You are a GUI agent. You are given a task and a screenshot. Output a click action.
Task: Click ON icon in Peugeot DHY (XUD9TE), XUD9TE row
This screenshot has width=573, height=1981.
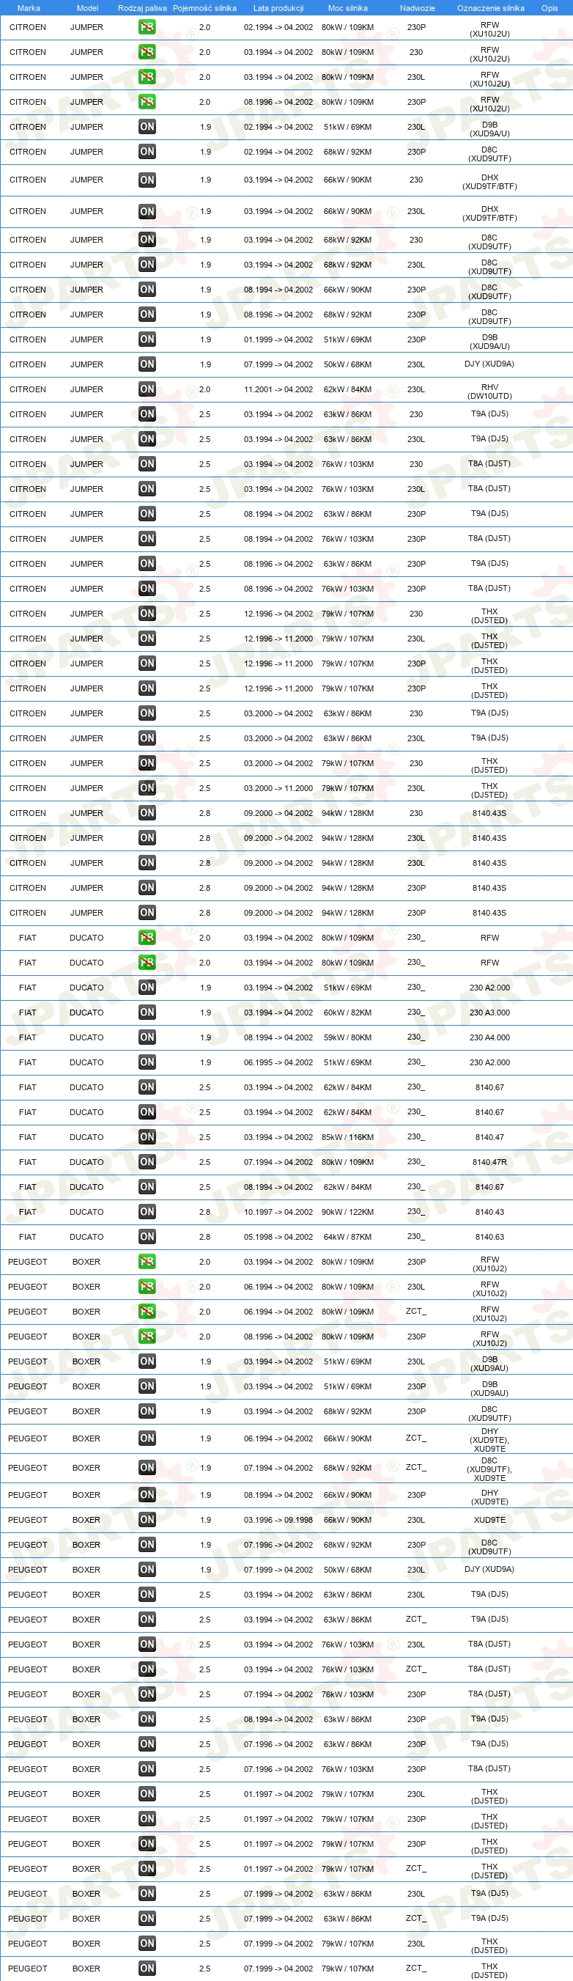click(x=147, y=1438)
